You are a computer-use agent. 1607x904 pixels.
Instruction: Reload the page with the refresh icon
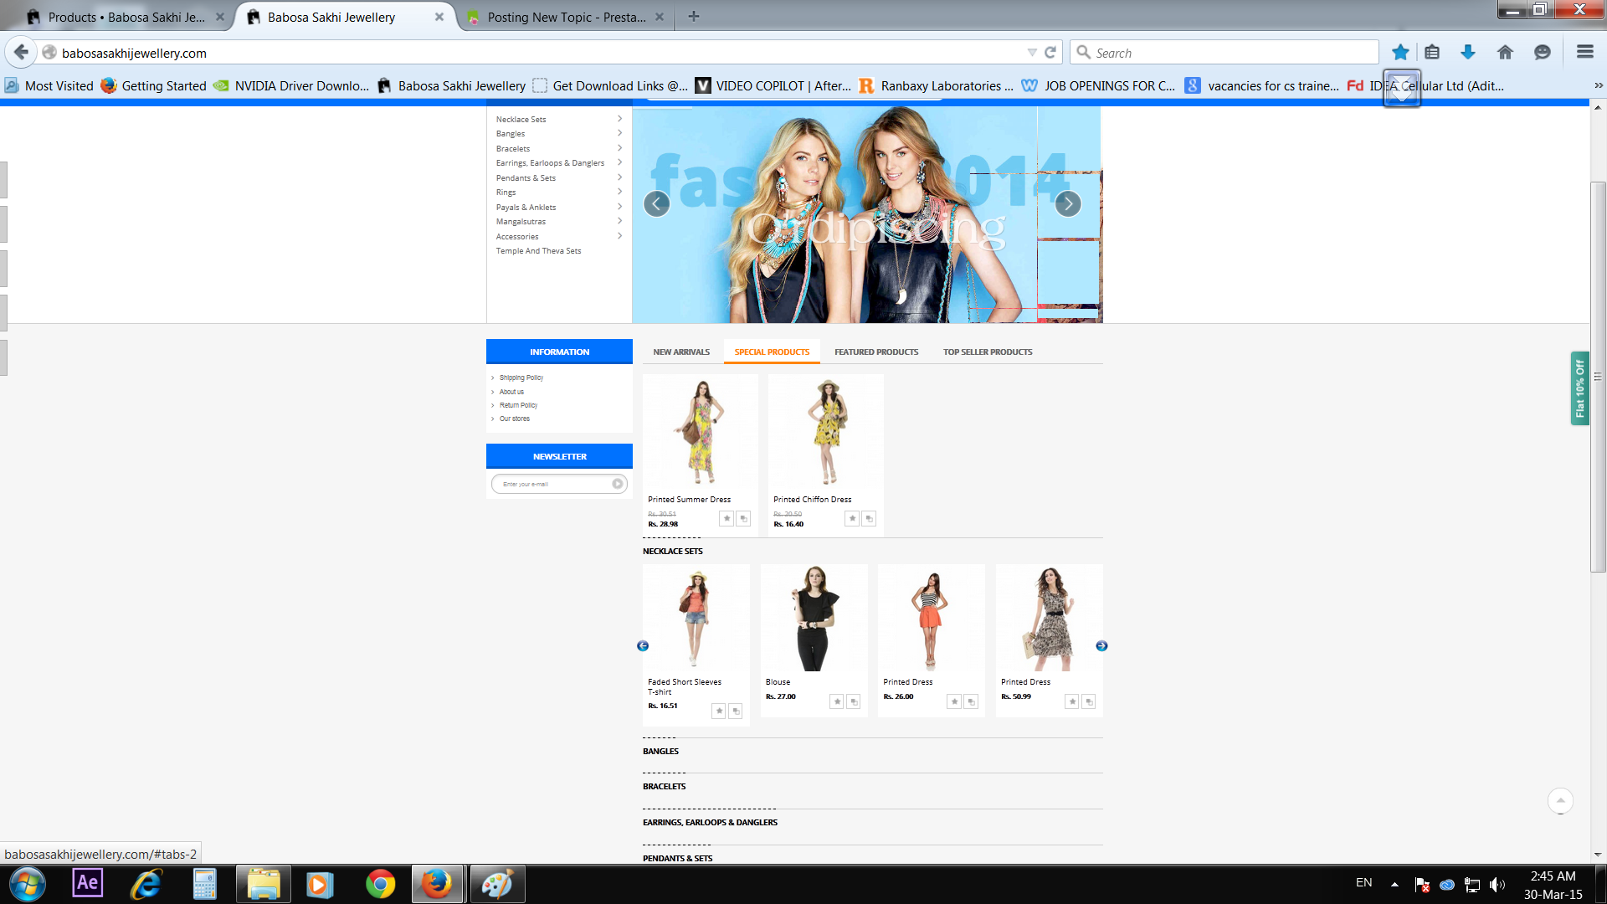[1050, 53]
